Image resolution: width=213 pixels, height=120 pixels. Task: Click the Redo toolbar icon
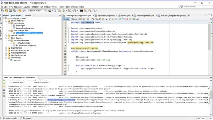pyautogui.click(x=24, y=11)
